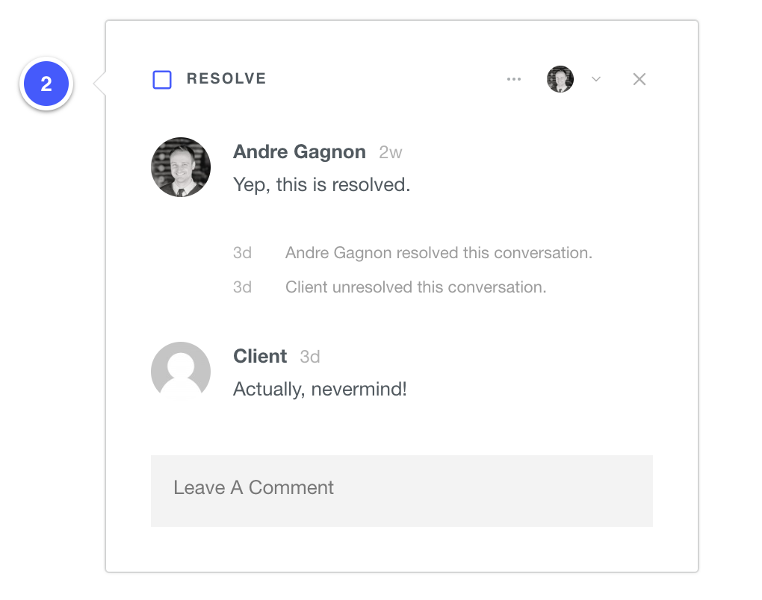Expand the assignee dropdown chevron
Viewport: 762px width, 600px height.
(596, 79)
